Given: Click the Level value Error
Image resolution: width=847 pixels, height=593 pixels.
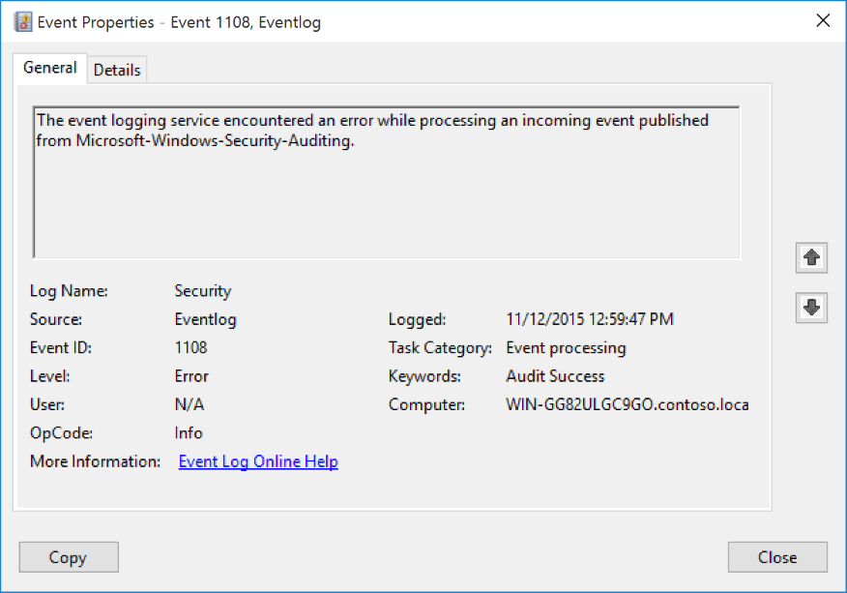Looking at the screenshot, I should pyautogui.click(x=191, y=376).
